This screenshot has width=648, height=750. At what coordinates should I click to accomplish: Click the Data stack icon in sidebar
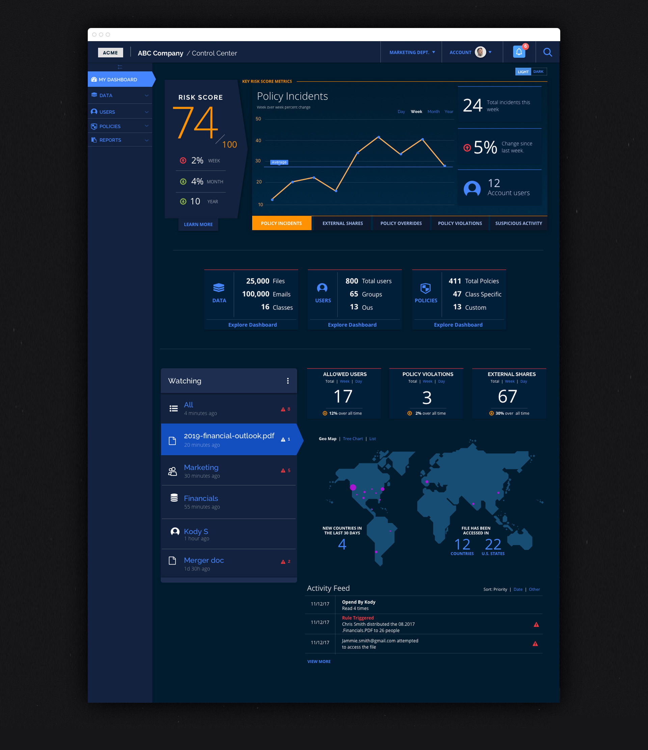[x=94, y=95]
